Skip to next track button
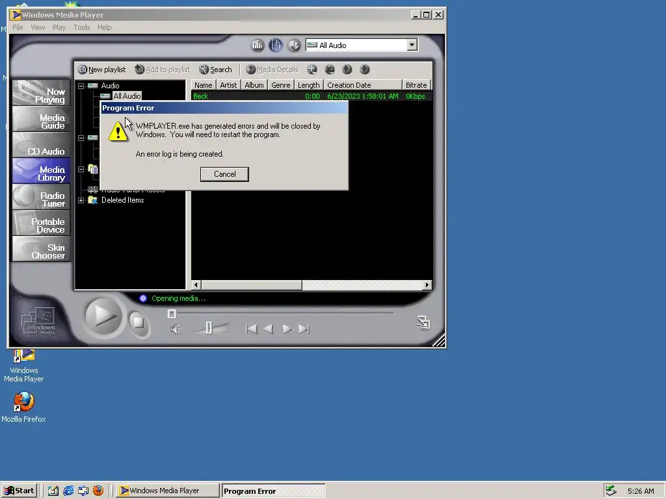Image resolution: width=666 pixels, height=499 pixels. click(304, 329)
